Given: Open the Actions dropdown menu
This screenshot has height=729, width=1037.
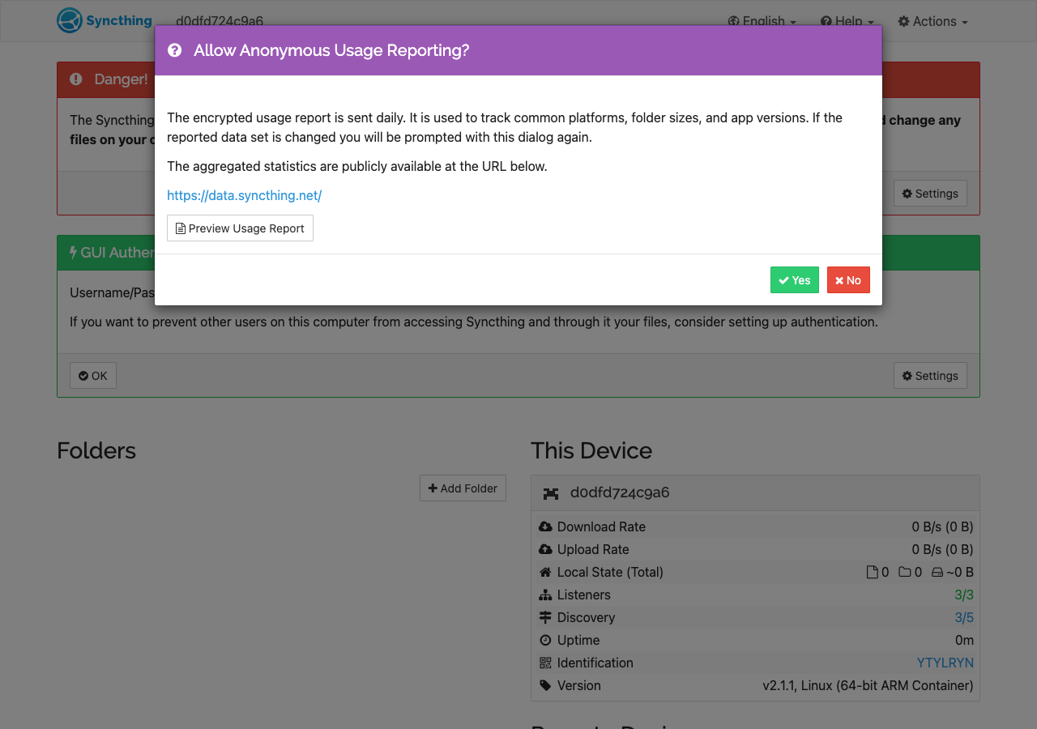Looking at the screenshot, I should click(x=932, y=21).
